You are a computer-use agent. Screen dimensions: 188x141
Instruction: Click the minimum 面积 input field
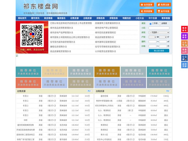152,42
